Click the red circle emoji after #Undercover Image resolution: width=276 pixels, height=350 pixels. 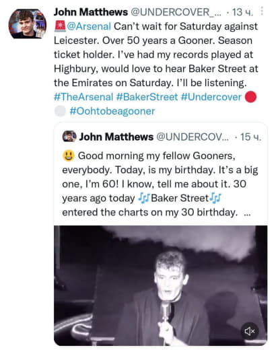tap(250, 97)
